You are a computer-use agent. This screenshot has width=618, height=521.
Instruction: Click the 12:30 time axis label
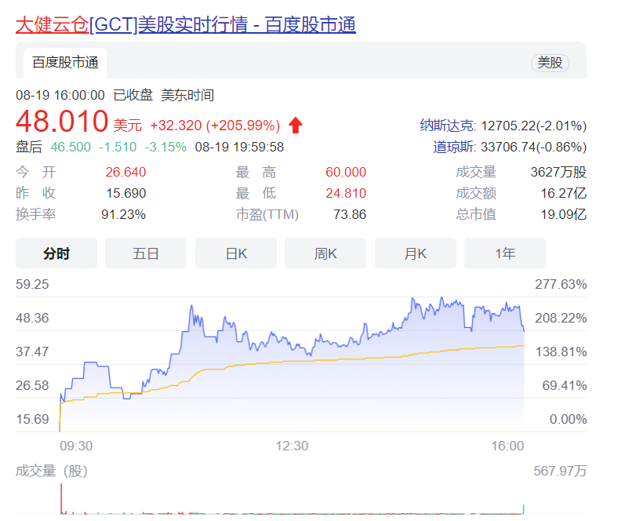point(292,446)
